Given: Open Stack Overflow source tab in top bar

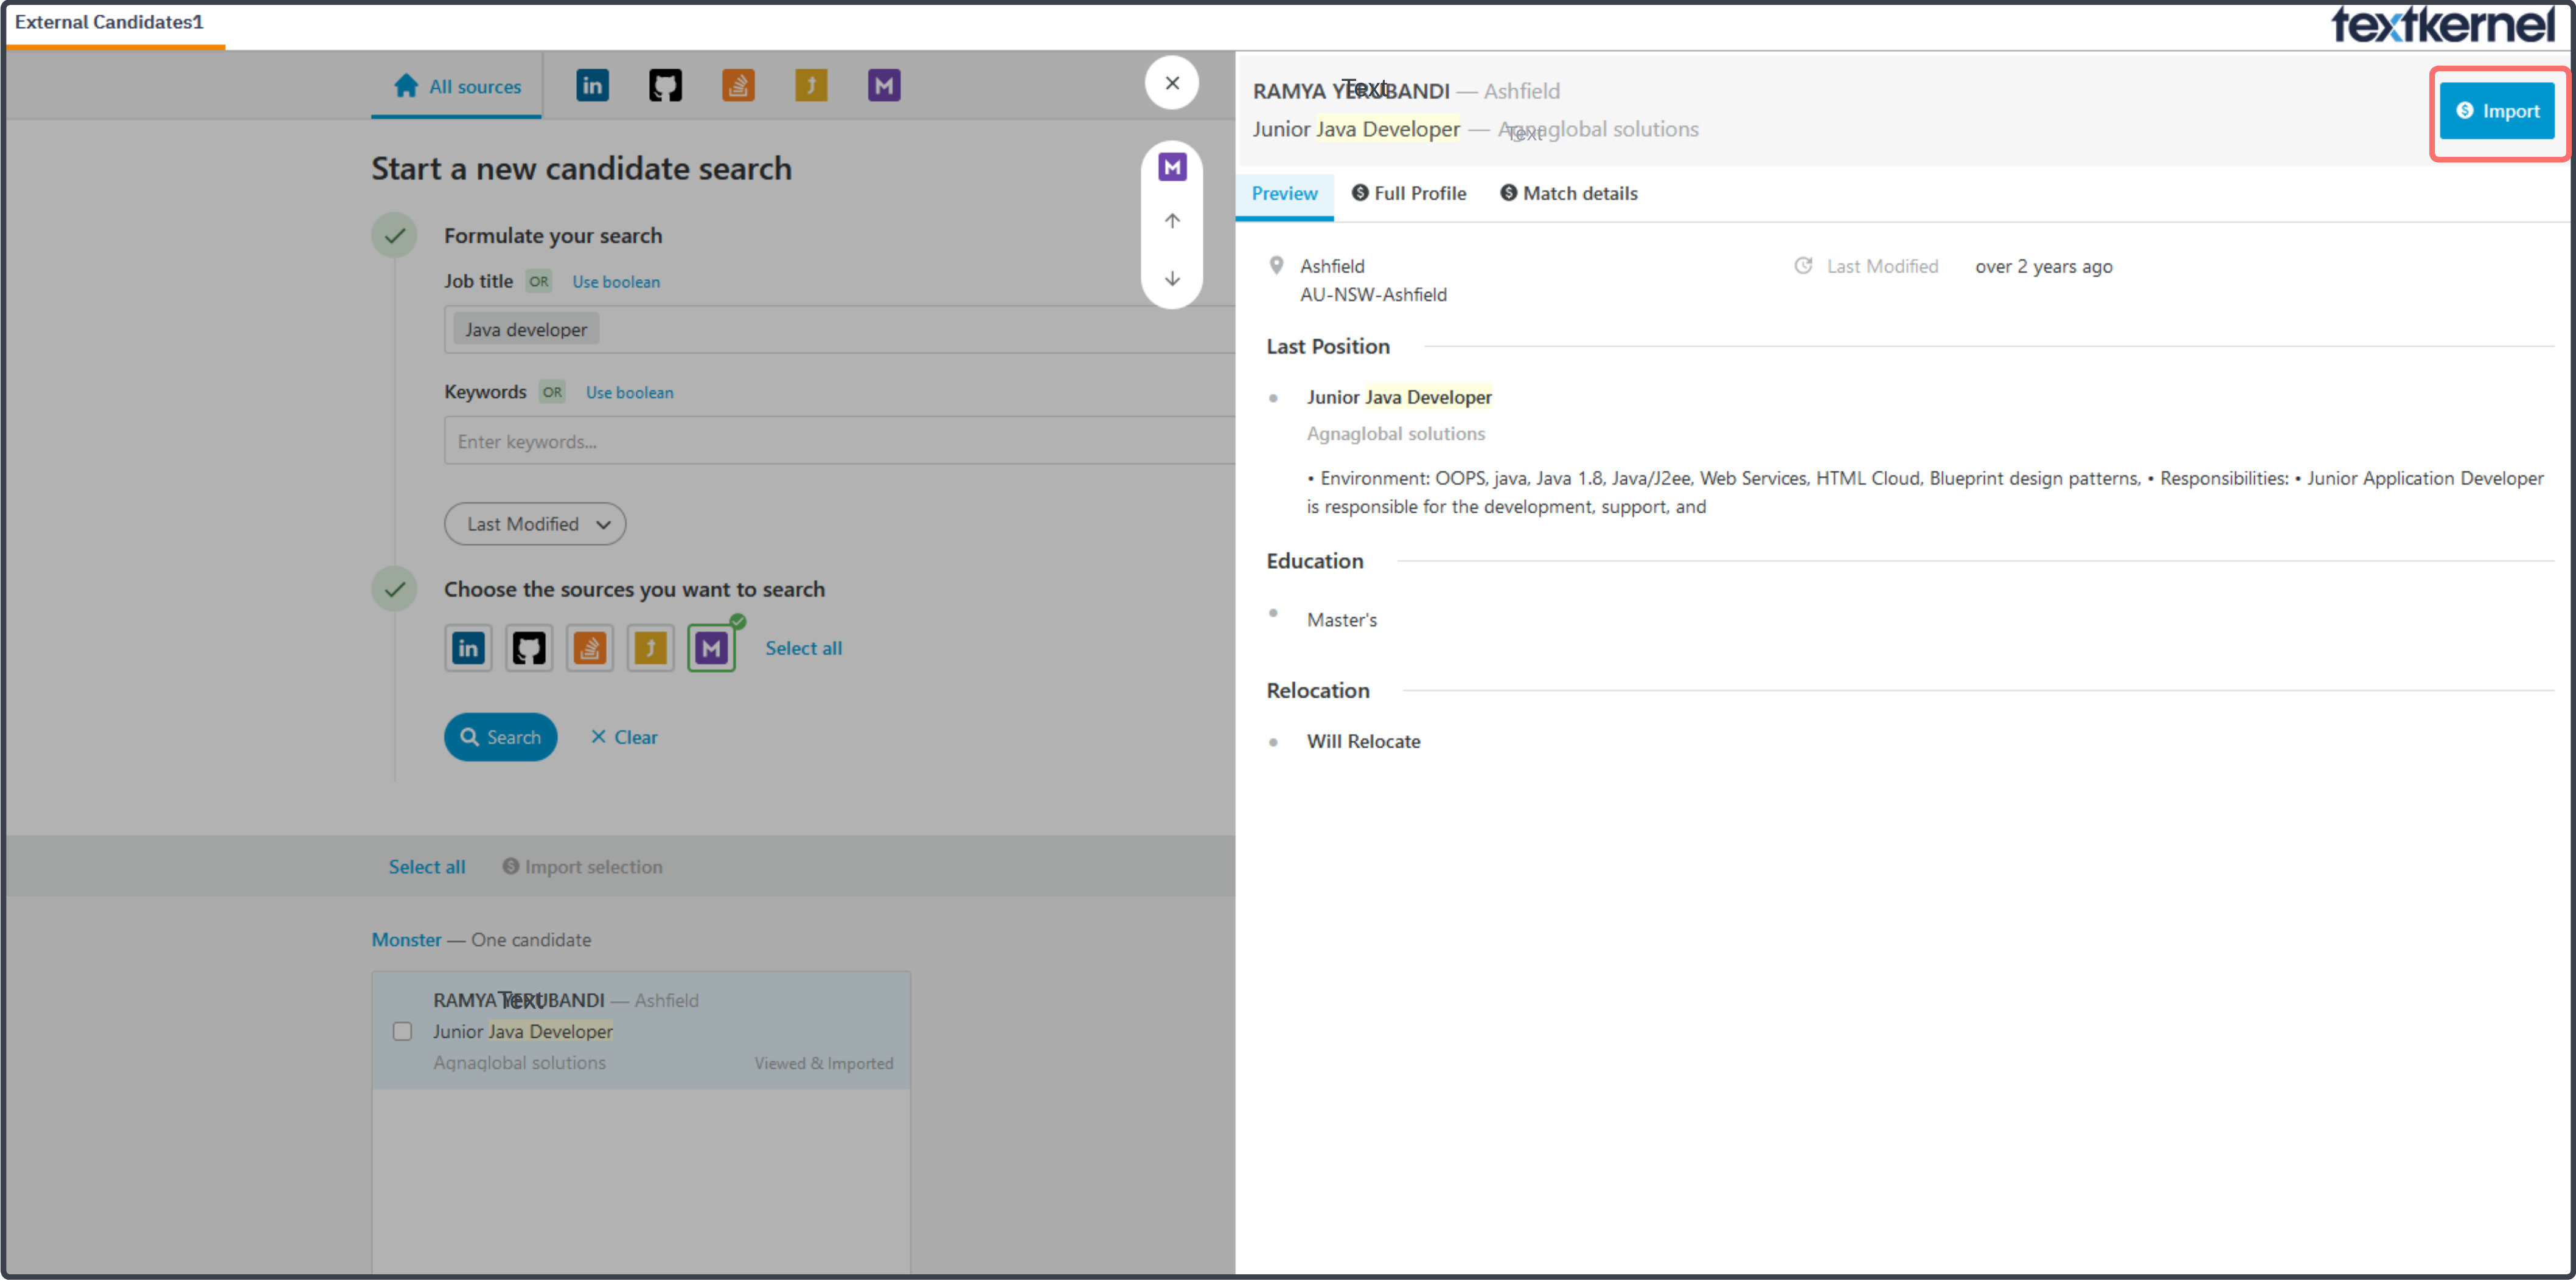Looking at the screenshot, I should click(x=738, y=86).
